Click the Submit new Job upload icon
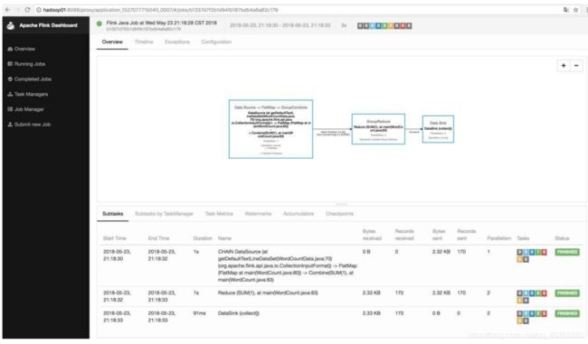This screenshot has width=588, height=344. click(x=10, y=125)
